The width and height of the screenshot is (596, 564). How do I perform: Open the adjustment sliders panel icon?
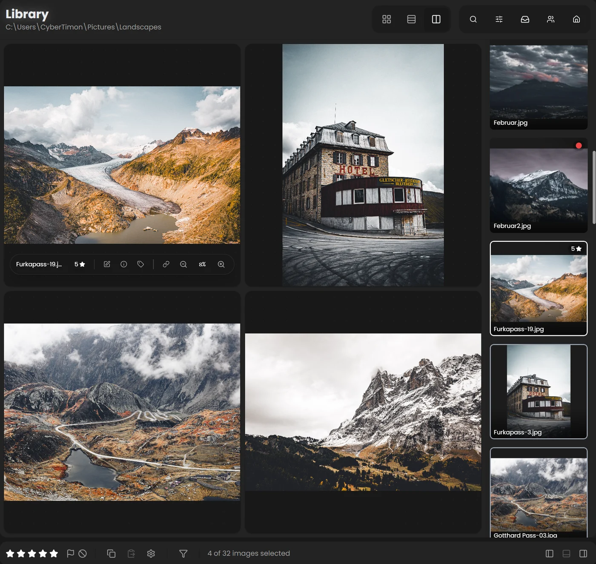pos(499,19)
